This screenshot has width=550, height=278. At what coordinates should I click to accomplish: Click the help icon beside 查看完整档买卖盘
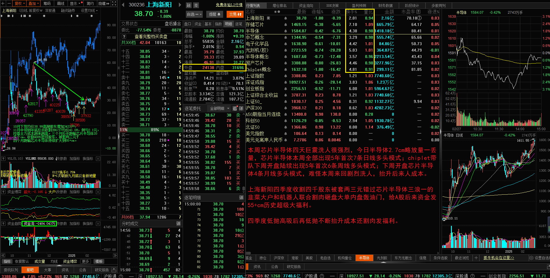[124, 36]
